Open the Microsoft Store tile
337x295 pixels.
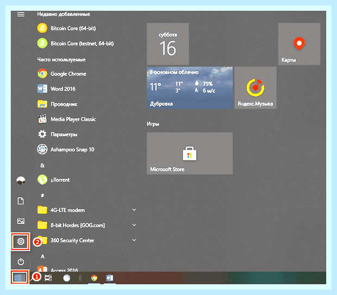click(x=190, y=153)
